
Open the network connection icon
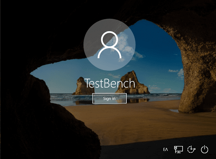179,149
